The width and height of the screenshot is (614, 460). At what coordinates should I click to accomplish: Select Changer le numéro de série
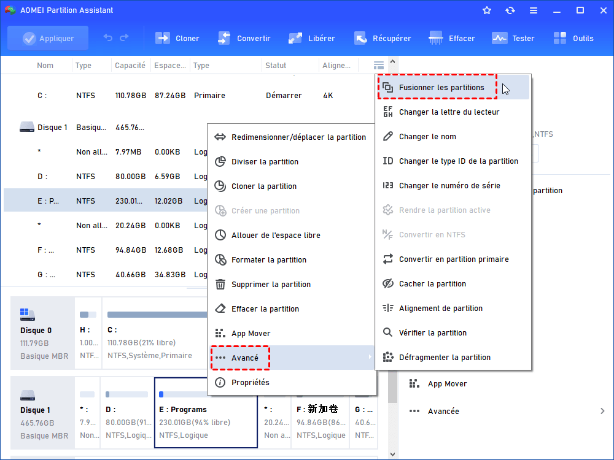[x=453, y=185]
